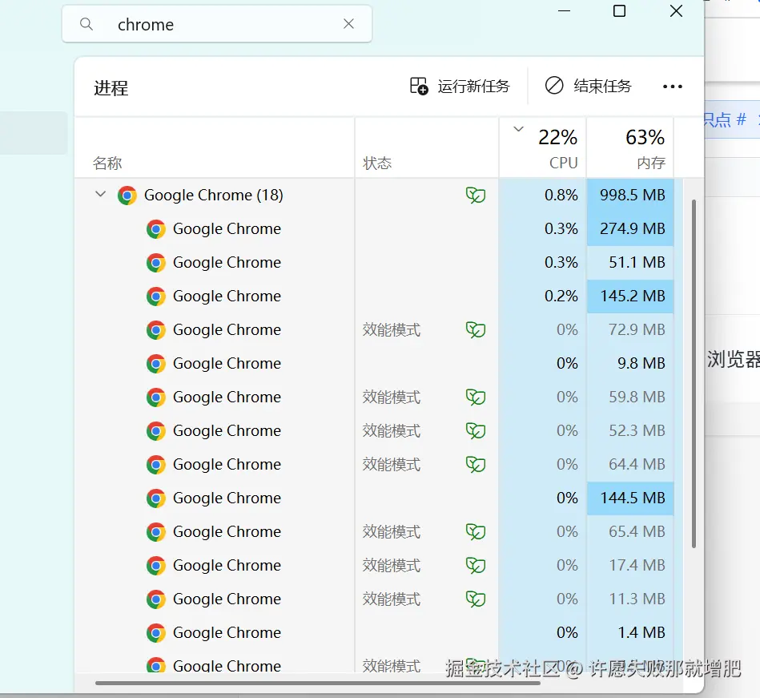Click End task button

coord(589,87)
